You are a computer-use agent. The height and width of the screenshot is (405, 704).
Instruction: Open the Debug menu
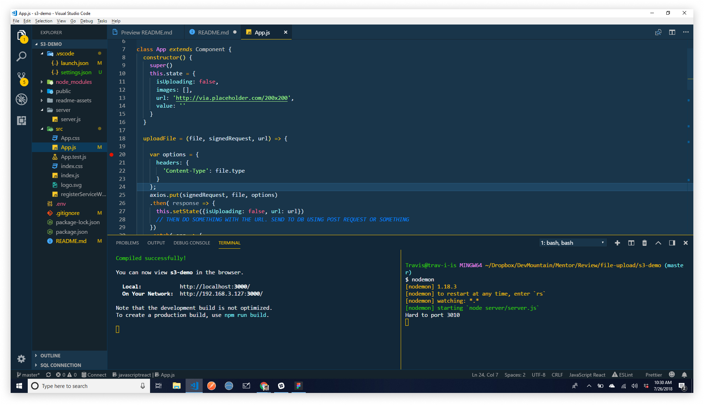pyautogui.click(x=86, y=21)
